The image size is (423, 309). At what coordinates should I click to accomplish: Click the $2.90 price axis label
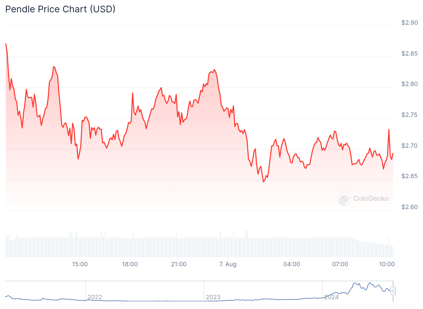(x=410, y=23)
